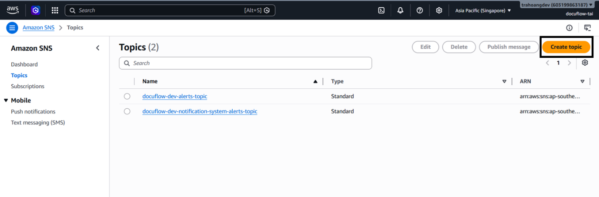This screenshot has height=197, width=599.
Task: Open the CloudShell terminal icon
Action: point(381,10)
